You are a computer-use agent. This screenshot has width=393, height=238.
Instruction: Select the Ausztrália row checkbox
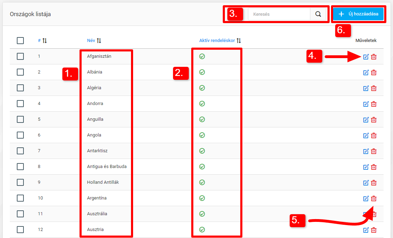point(20,214)
